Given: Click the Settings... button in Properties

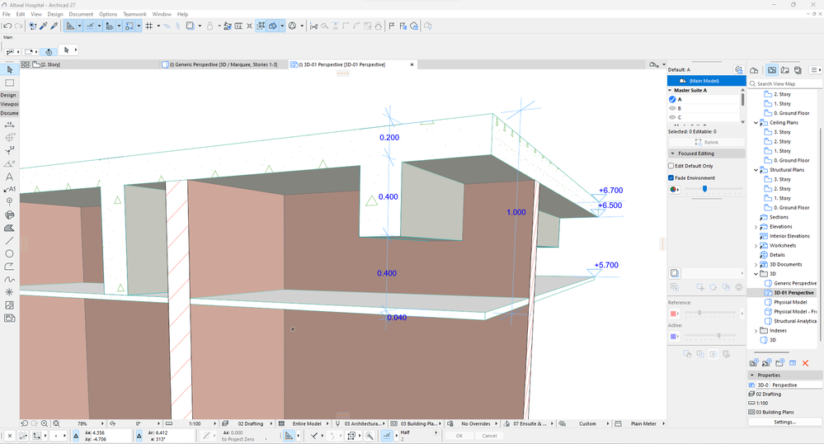Looking at the screenshot, I should (x=784, y=422).
